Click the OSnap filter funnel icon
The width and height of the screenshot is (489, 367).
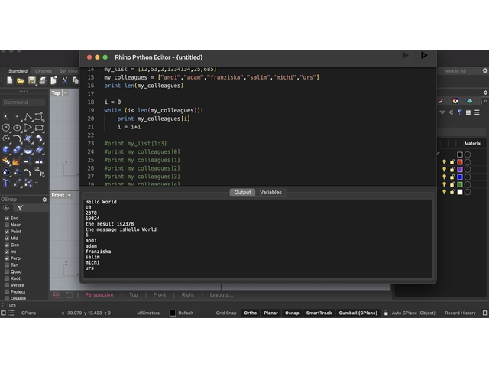[20, 208]
